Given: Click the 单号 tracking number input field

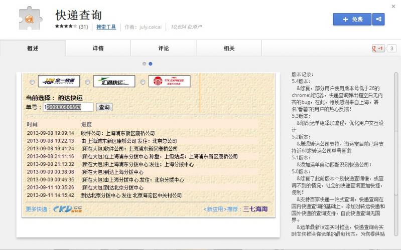Looking at the screenshot, I should click(69, 107).
